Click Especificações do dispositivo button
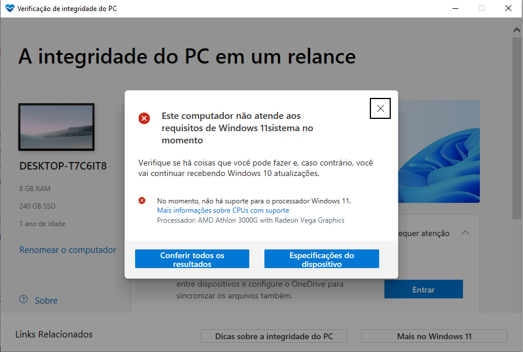523x352 pixels. (321, 259)
